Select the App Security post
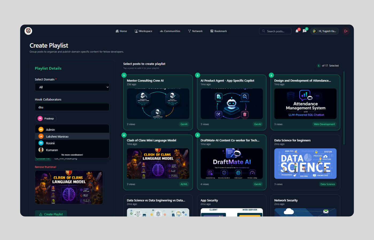Screen dimensions: 374x240 232,206
